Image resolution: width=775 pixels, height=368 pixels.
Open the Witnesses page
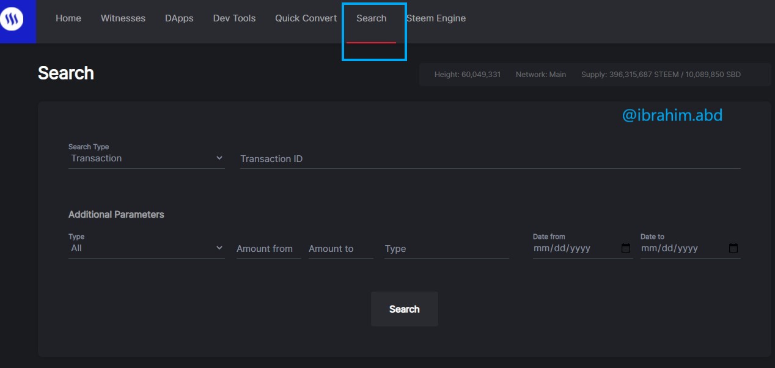tap(123, 18)
